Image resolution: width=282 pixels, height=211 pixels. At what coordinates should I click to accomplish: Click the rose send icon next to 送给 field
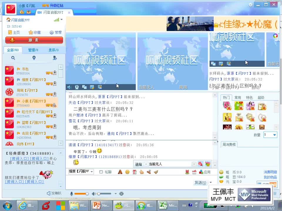point(200,164)
